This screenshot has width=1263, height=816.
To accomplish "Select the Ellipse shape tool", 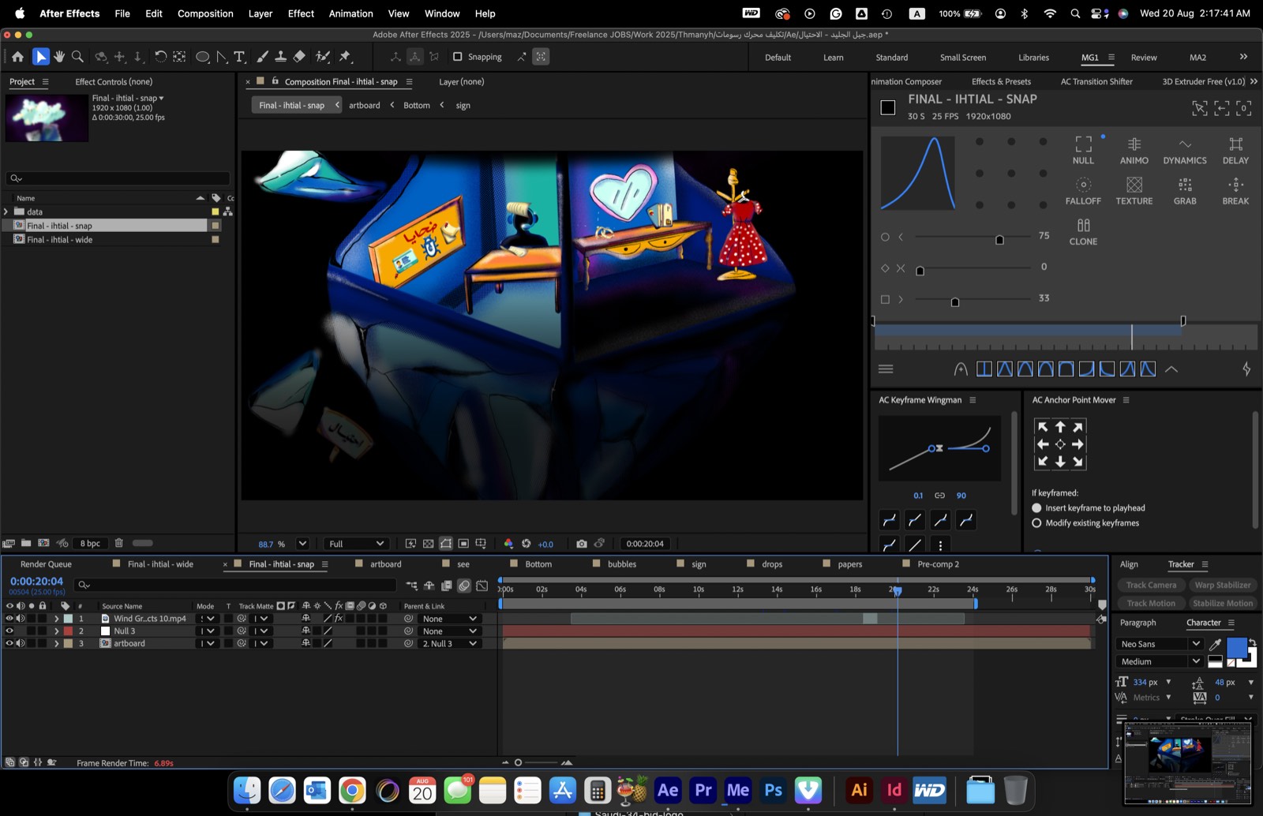I will (203, 57).
